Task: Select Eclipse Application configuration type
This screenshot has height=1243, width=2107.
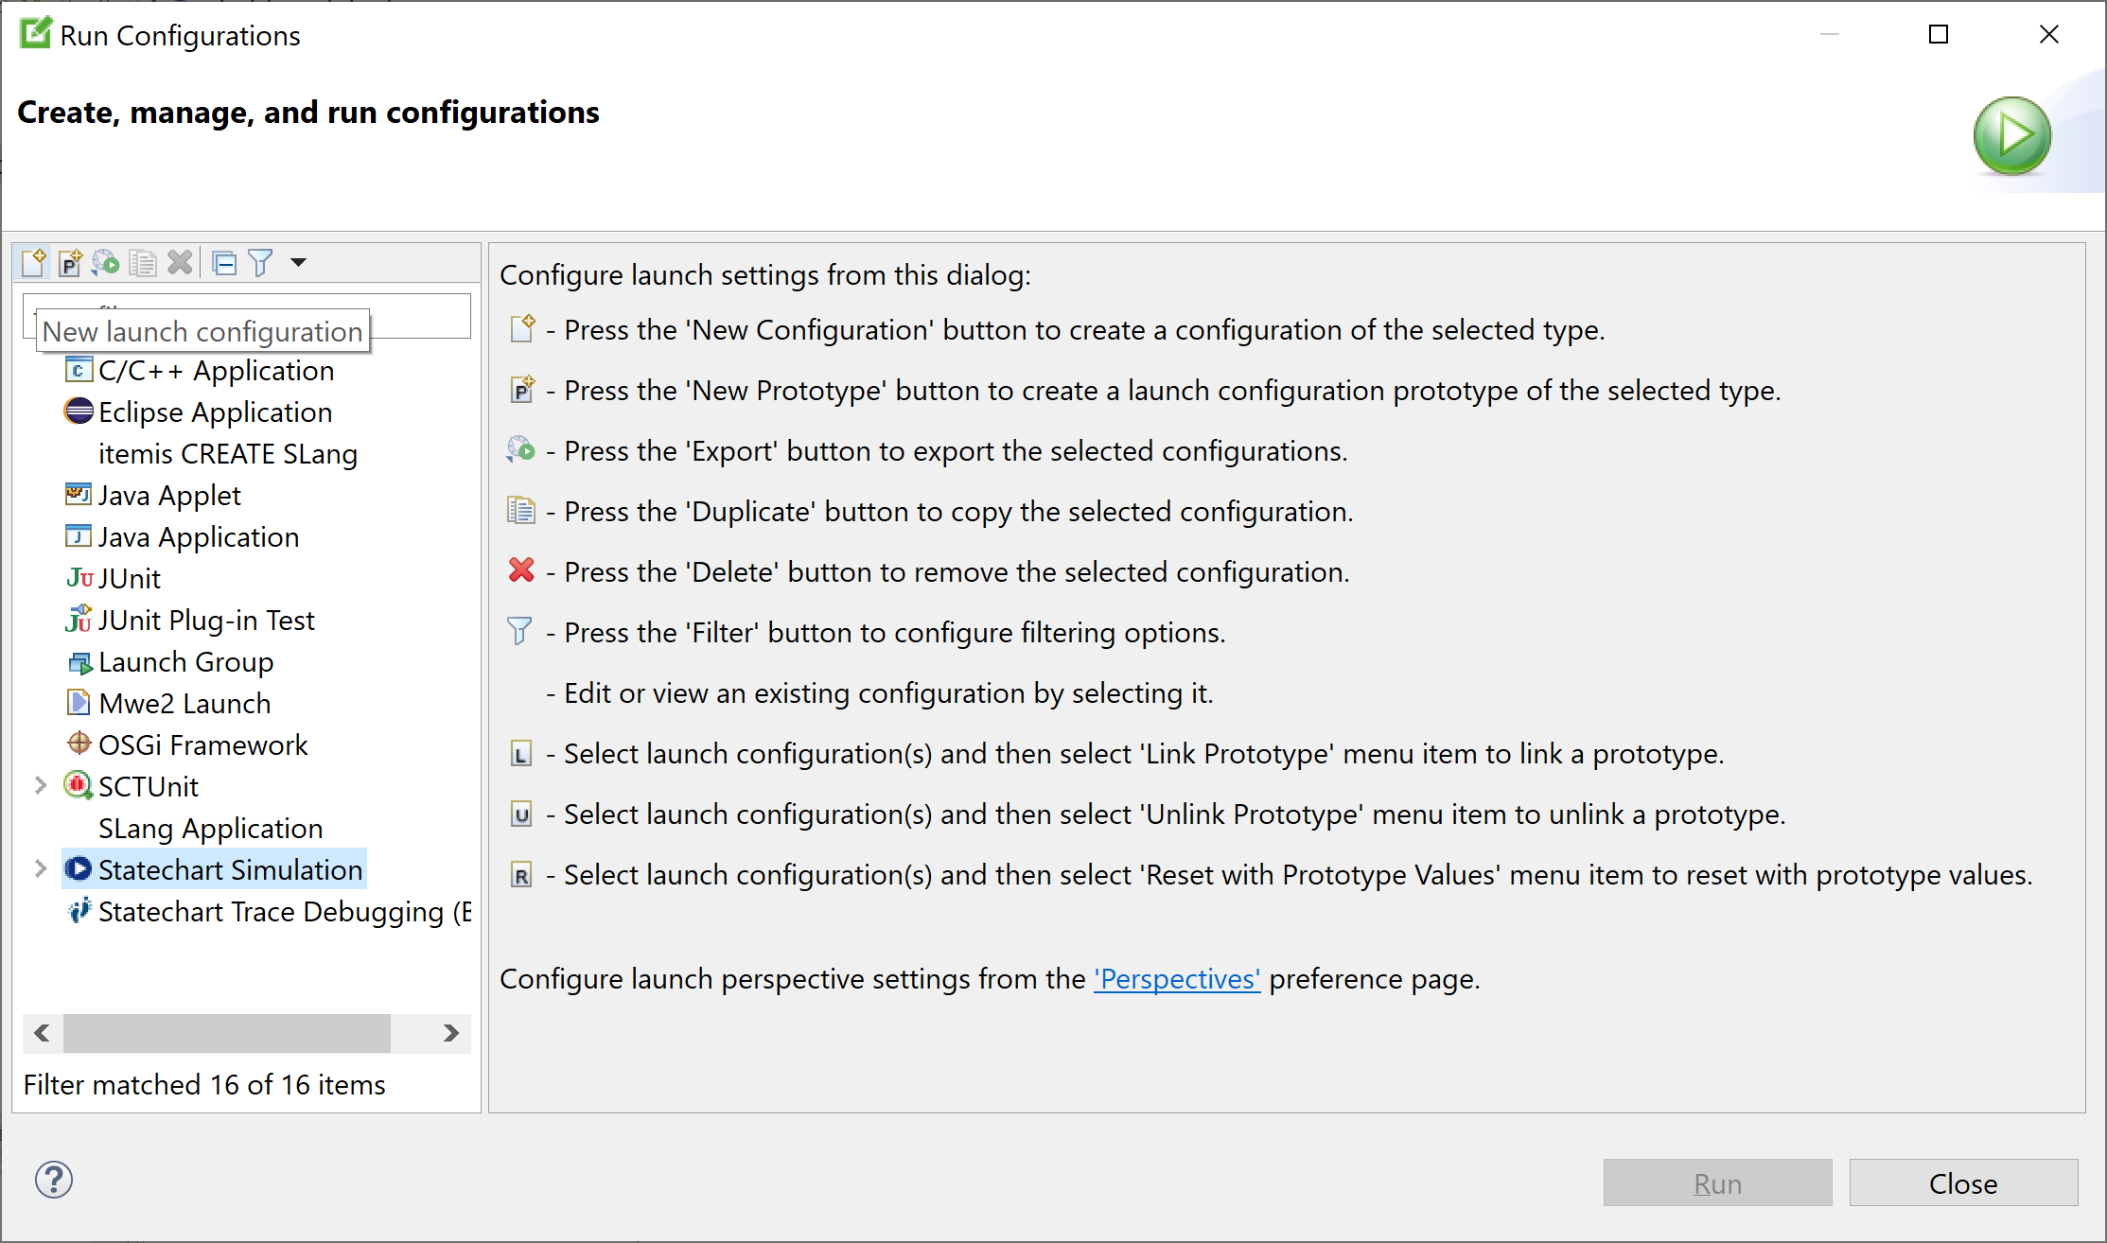Action: (215, 412)
